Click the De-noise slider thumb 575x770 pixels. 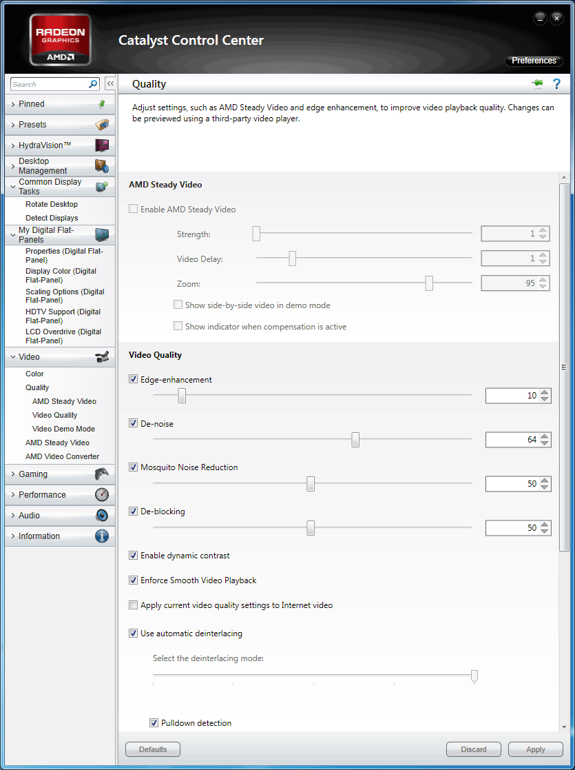click(x=355, y=440)
